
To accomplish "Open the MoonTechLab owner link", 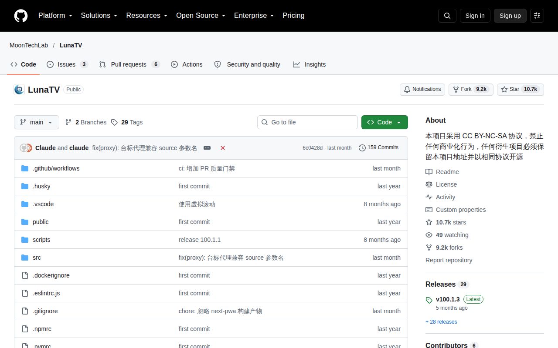I will point(29,45).
